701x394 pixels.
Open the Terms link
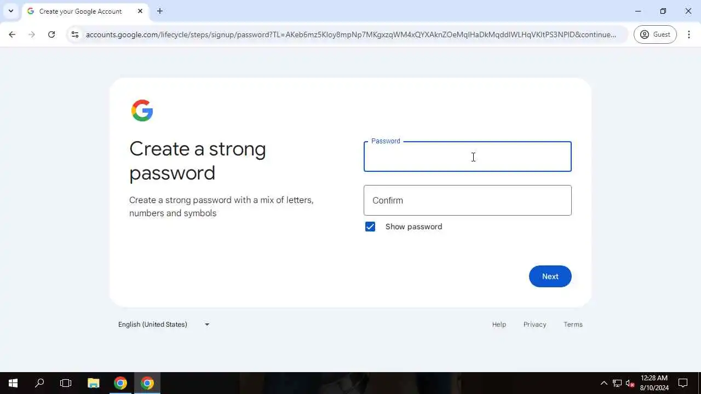573,325
